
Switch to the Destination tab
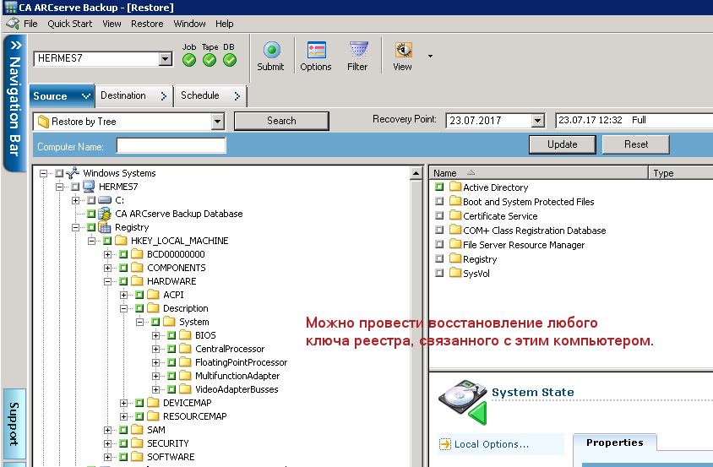[133, 95]
